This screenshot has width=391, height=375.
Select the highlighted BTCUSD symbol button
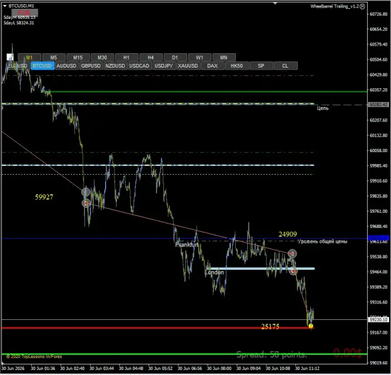42,66
